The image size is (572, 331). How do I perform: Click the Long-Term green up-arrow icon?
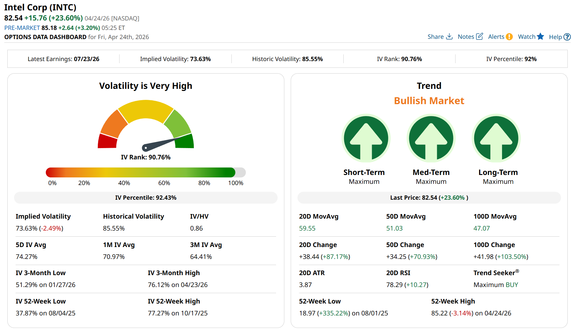(x=496, y=138)
